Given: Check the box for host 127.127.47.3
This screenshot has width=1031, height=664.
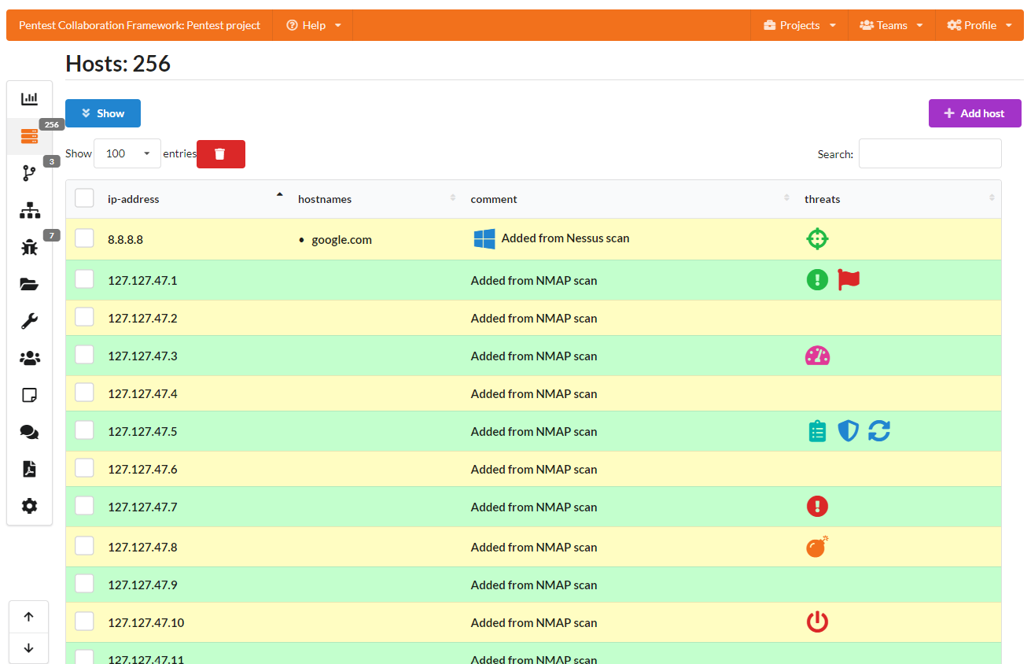Looking at the screenshot, I should (84, 355).
